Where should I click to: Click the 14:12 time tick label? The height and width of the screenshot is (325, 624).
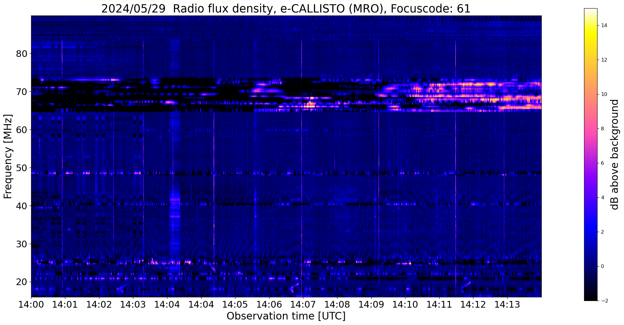point(473,304)
